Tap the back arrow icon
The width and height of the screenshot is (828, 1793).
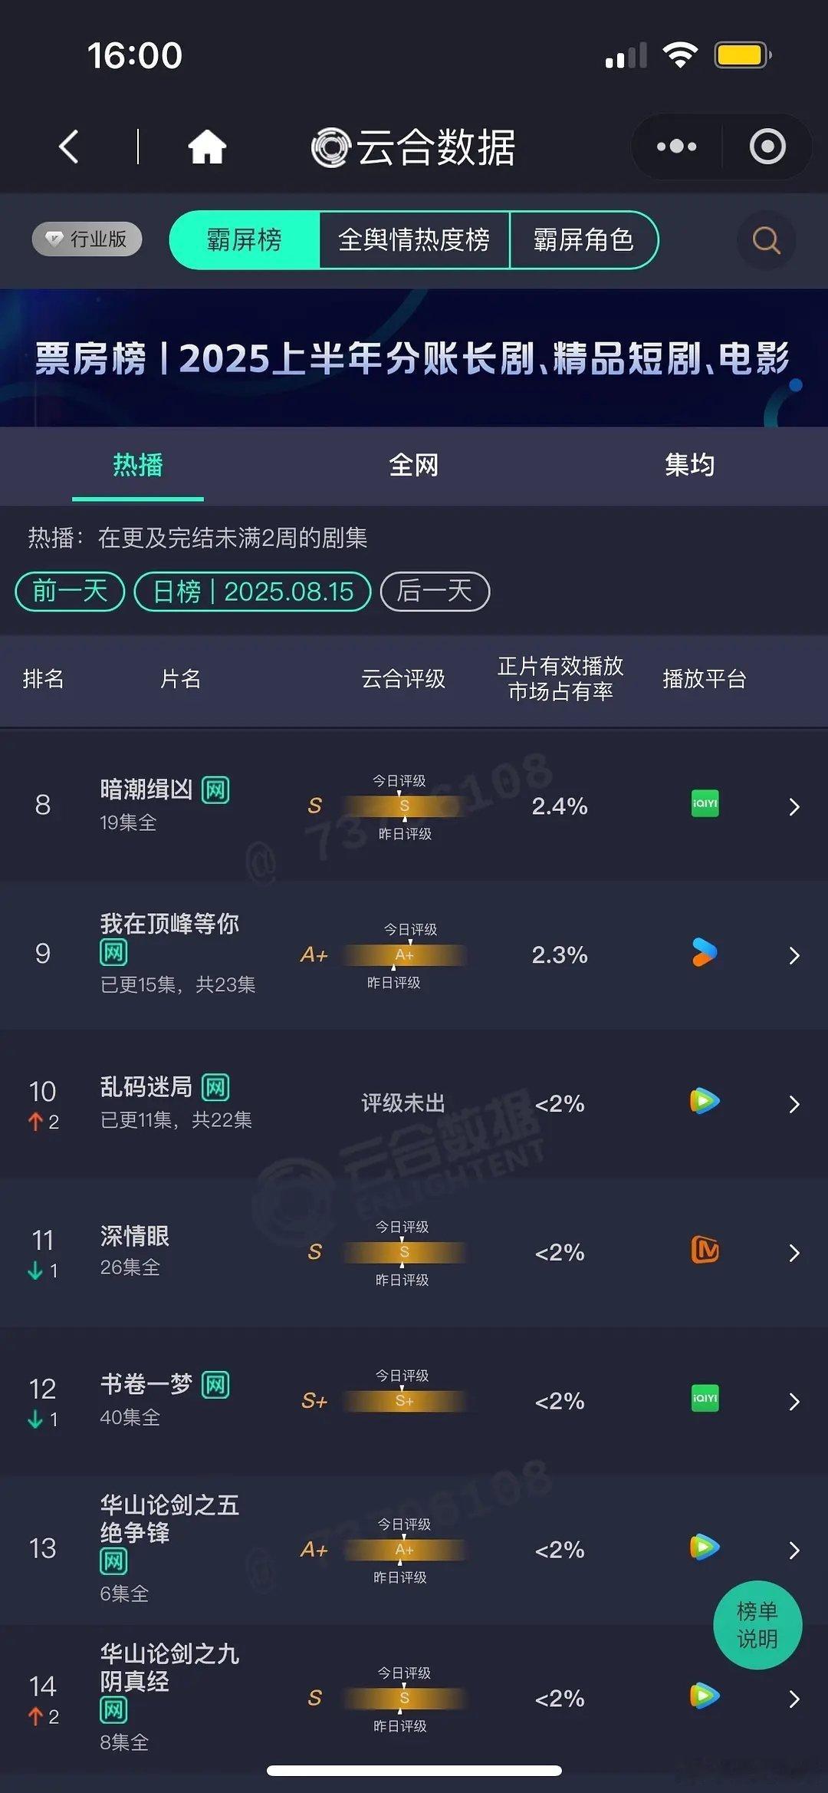click(x=69, y=147)
